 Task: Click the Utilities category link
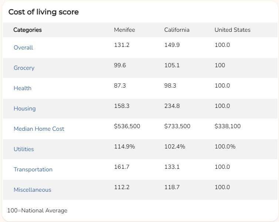coord(24,149)
